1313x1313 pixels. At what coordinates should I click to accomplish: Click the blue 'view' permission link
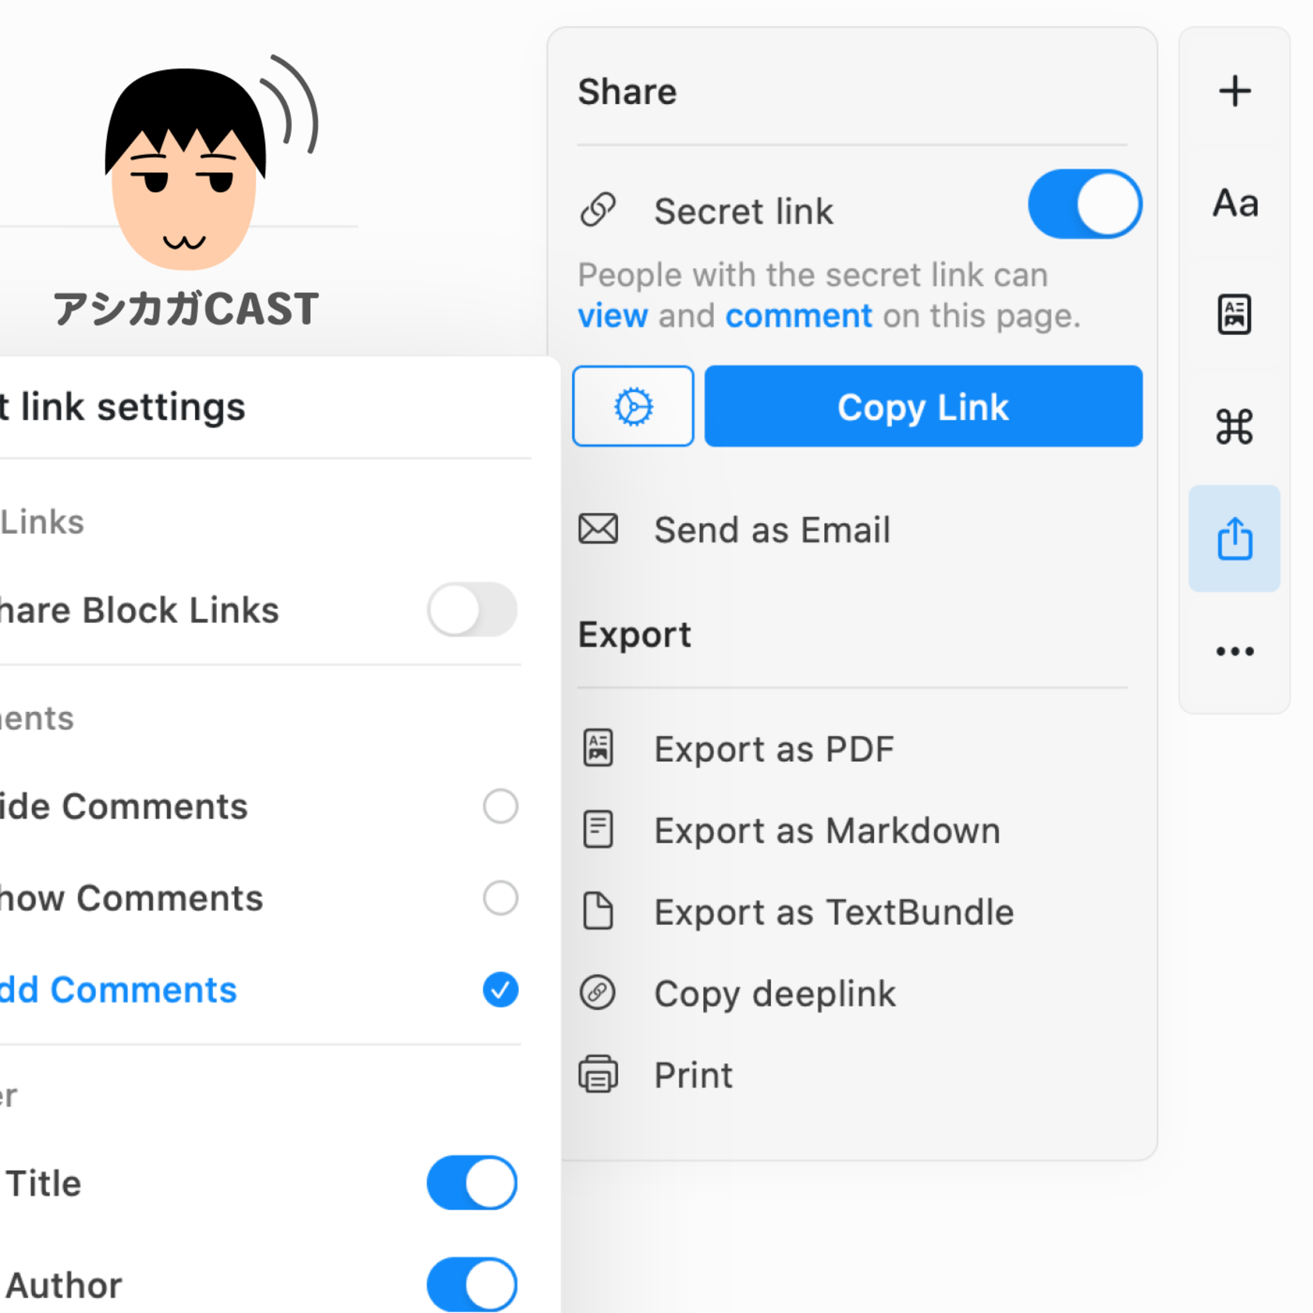tap(612, 316)
